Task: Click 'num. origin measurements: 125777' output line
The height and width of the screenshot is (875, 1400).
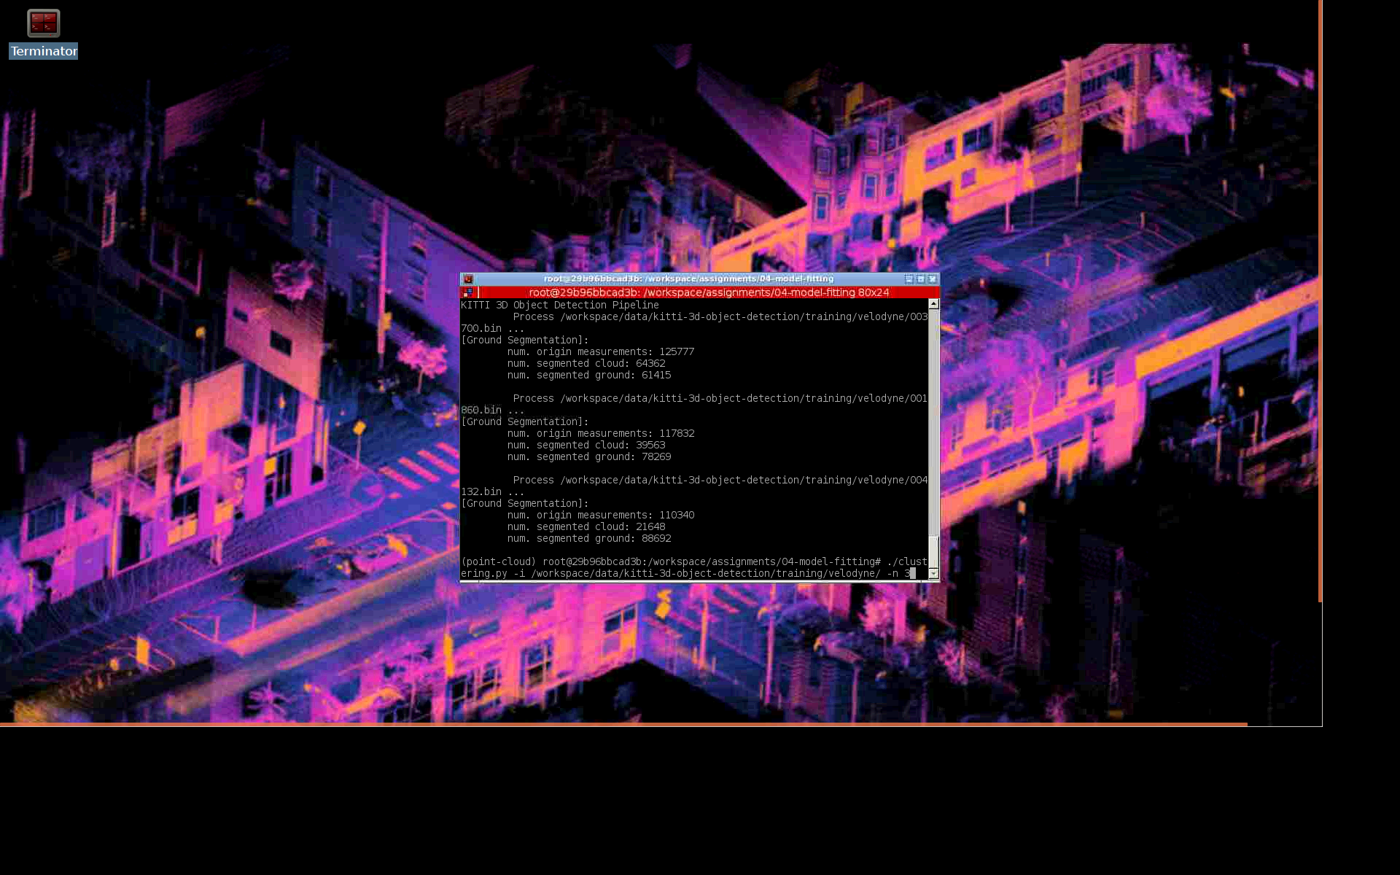Action: (600, 352)
